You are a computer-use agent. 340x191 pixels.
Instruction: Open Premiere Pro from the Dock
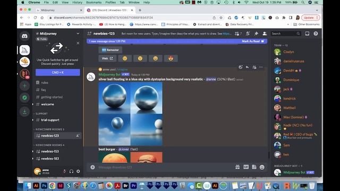point(133,186)
